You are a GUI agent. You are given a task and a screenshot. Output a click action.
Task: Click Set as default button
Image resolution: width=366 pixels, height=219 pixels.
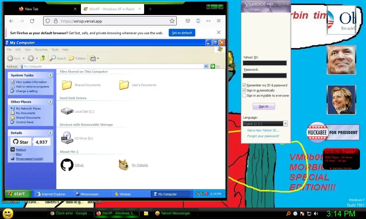[182, 33]
